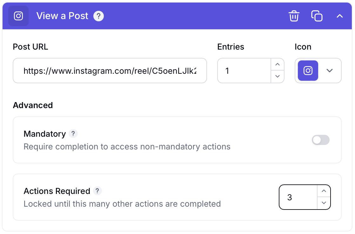Open the help icon beside View a Post
Viewport: 355px width, 234px height.
point(98,16)
